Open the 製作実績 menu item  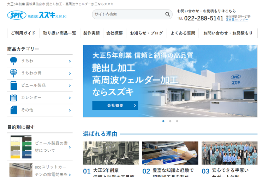[91, 33]
